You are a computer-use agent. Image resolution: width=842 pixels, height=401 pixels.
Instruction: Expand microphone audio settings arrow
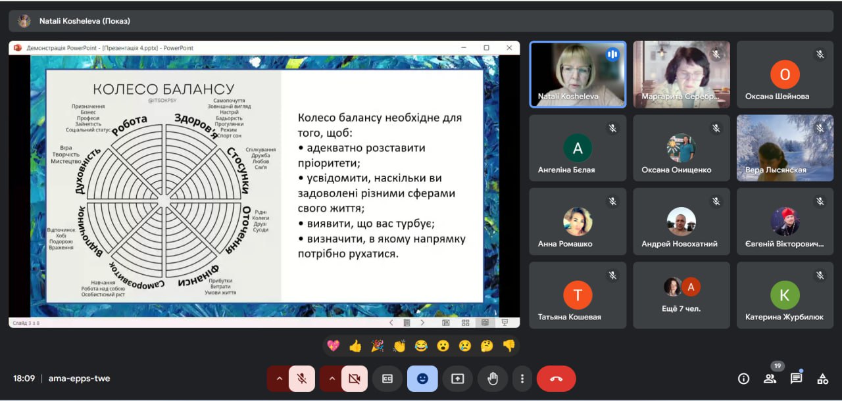point(279,379)
